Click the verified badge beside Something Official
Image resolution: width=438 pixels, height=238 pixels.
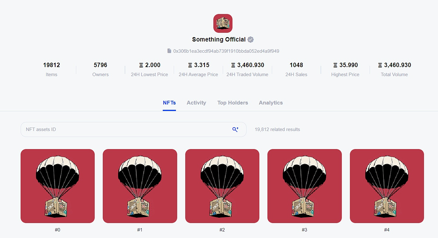[251, 40]
